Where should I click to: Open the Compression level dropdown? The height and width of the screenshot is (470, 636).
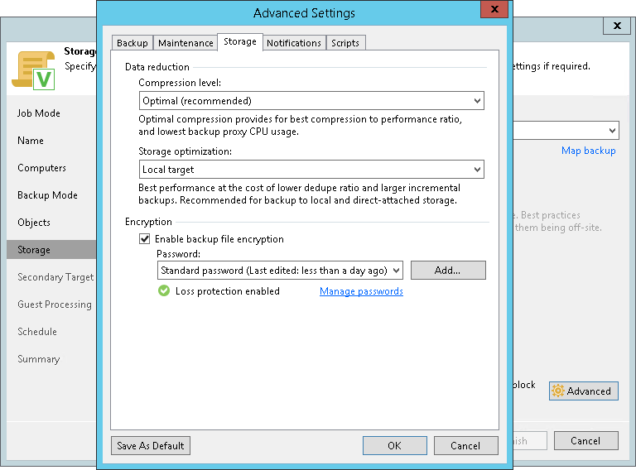click(x=311, y=100)
